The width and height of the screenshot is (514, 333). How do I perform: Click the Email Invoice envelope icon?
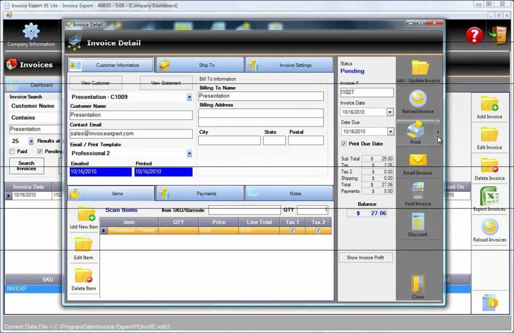418,160
